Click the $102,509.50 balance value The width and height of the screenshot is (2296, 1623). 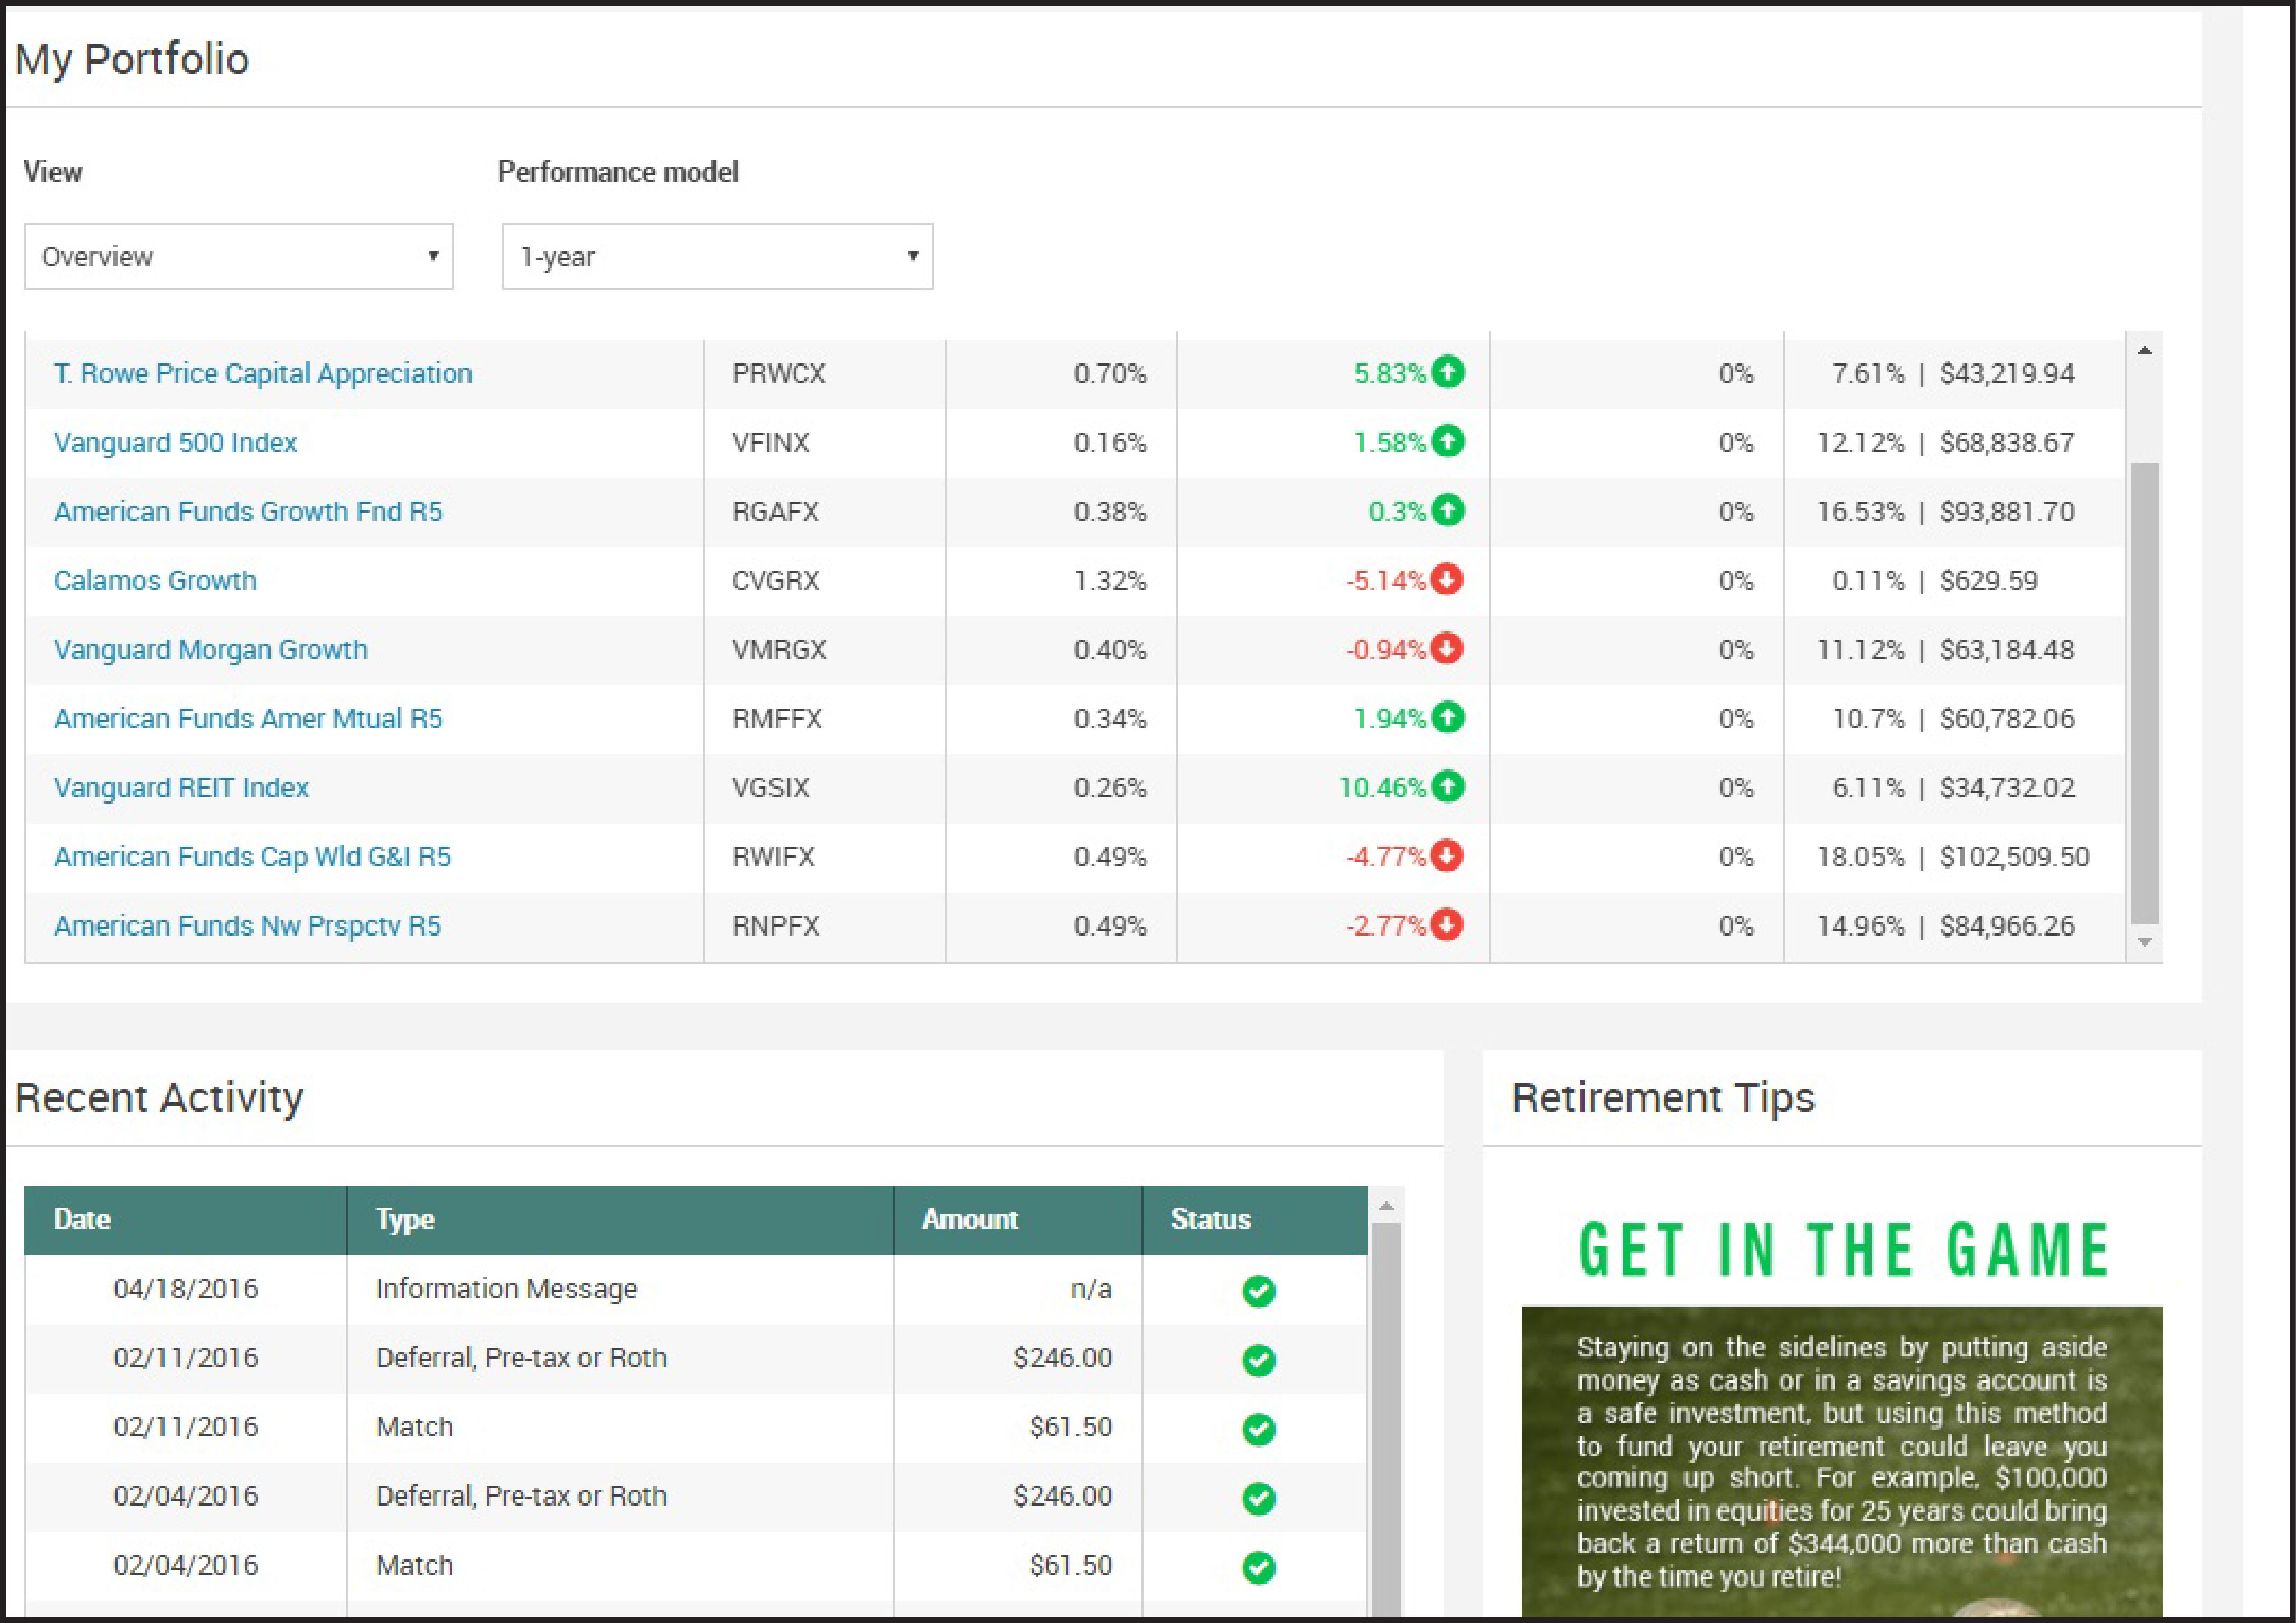tap(2014, 857)
